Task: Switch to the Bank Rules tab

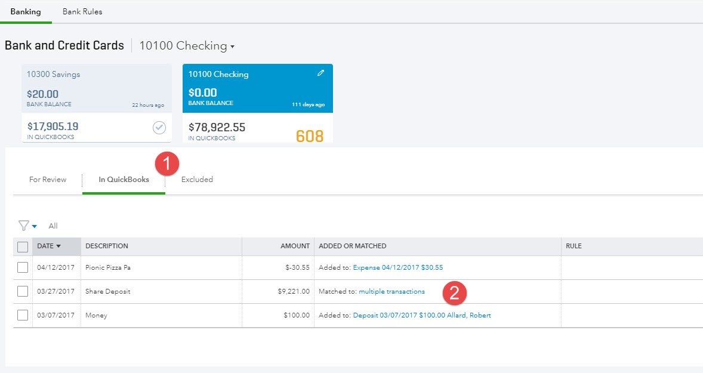Action: pyautogui.click(x=82, y=11)
